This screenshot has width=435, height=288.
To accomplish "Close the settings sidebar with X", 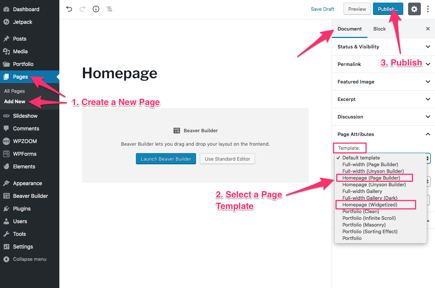I will (428, 29).
